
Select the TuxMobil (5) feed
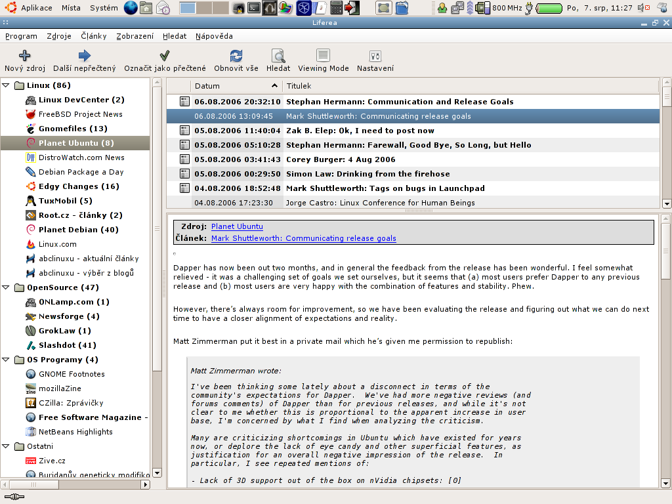coord(66,201)
